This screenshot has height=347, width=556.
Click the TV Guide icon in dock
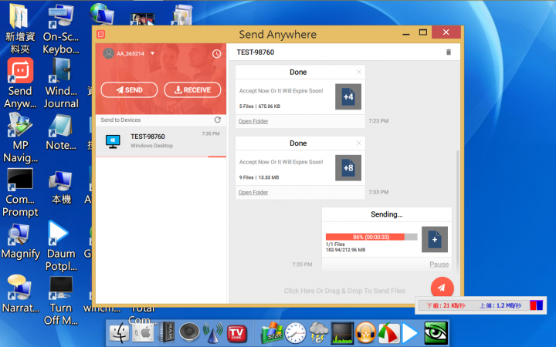[236, 333]
